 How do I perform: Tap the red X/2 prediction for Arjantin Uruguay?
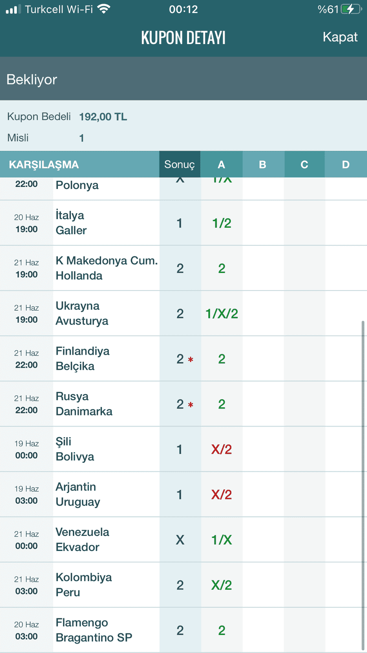[x=222, y=495]
